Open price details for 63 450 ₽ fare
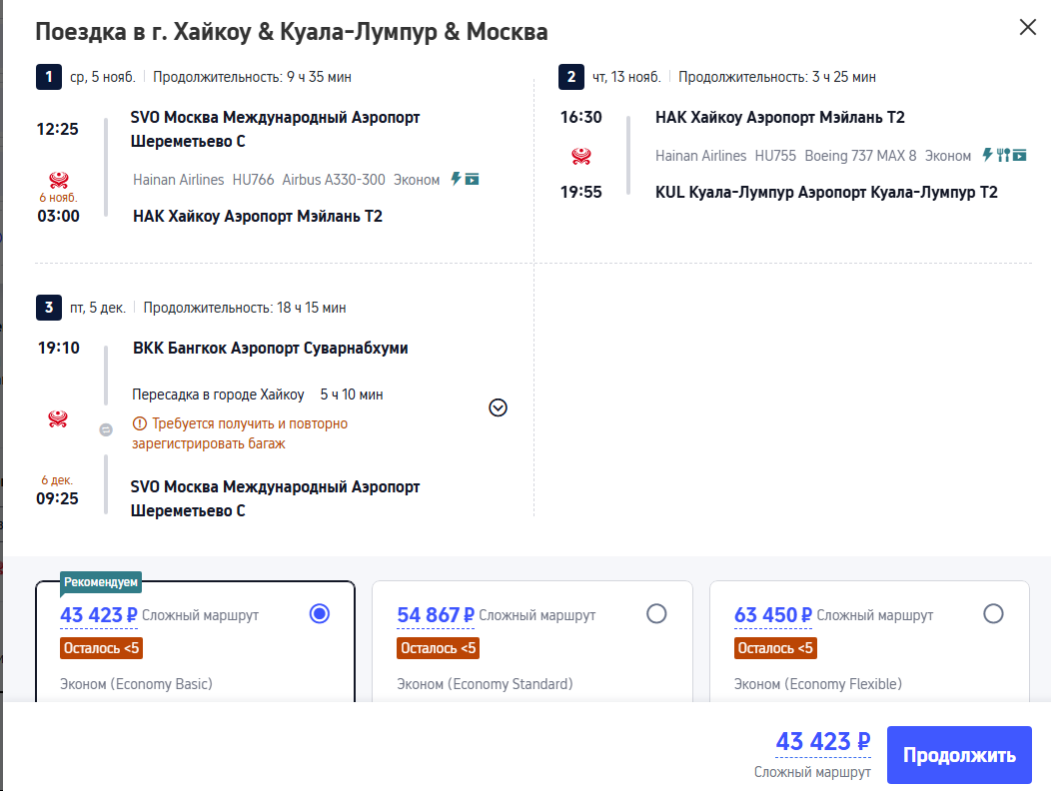This screenshot has height=791, width=1051. (773, 615)
